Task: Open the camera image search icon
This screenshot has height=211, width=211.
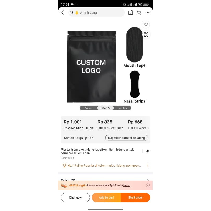Action: coord(131,12)
